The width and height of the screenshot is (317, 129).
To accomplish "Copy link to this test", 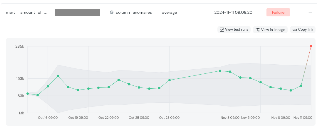I will [x=303, y=30].
